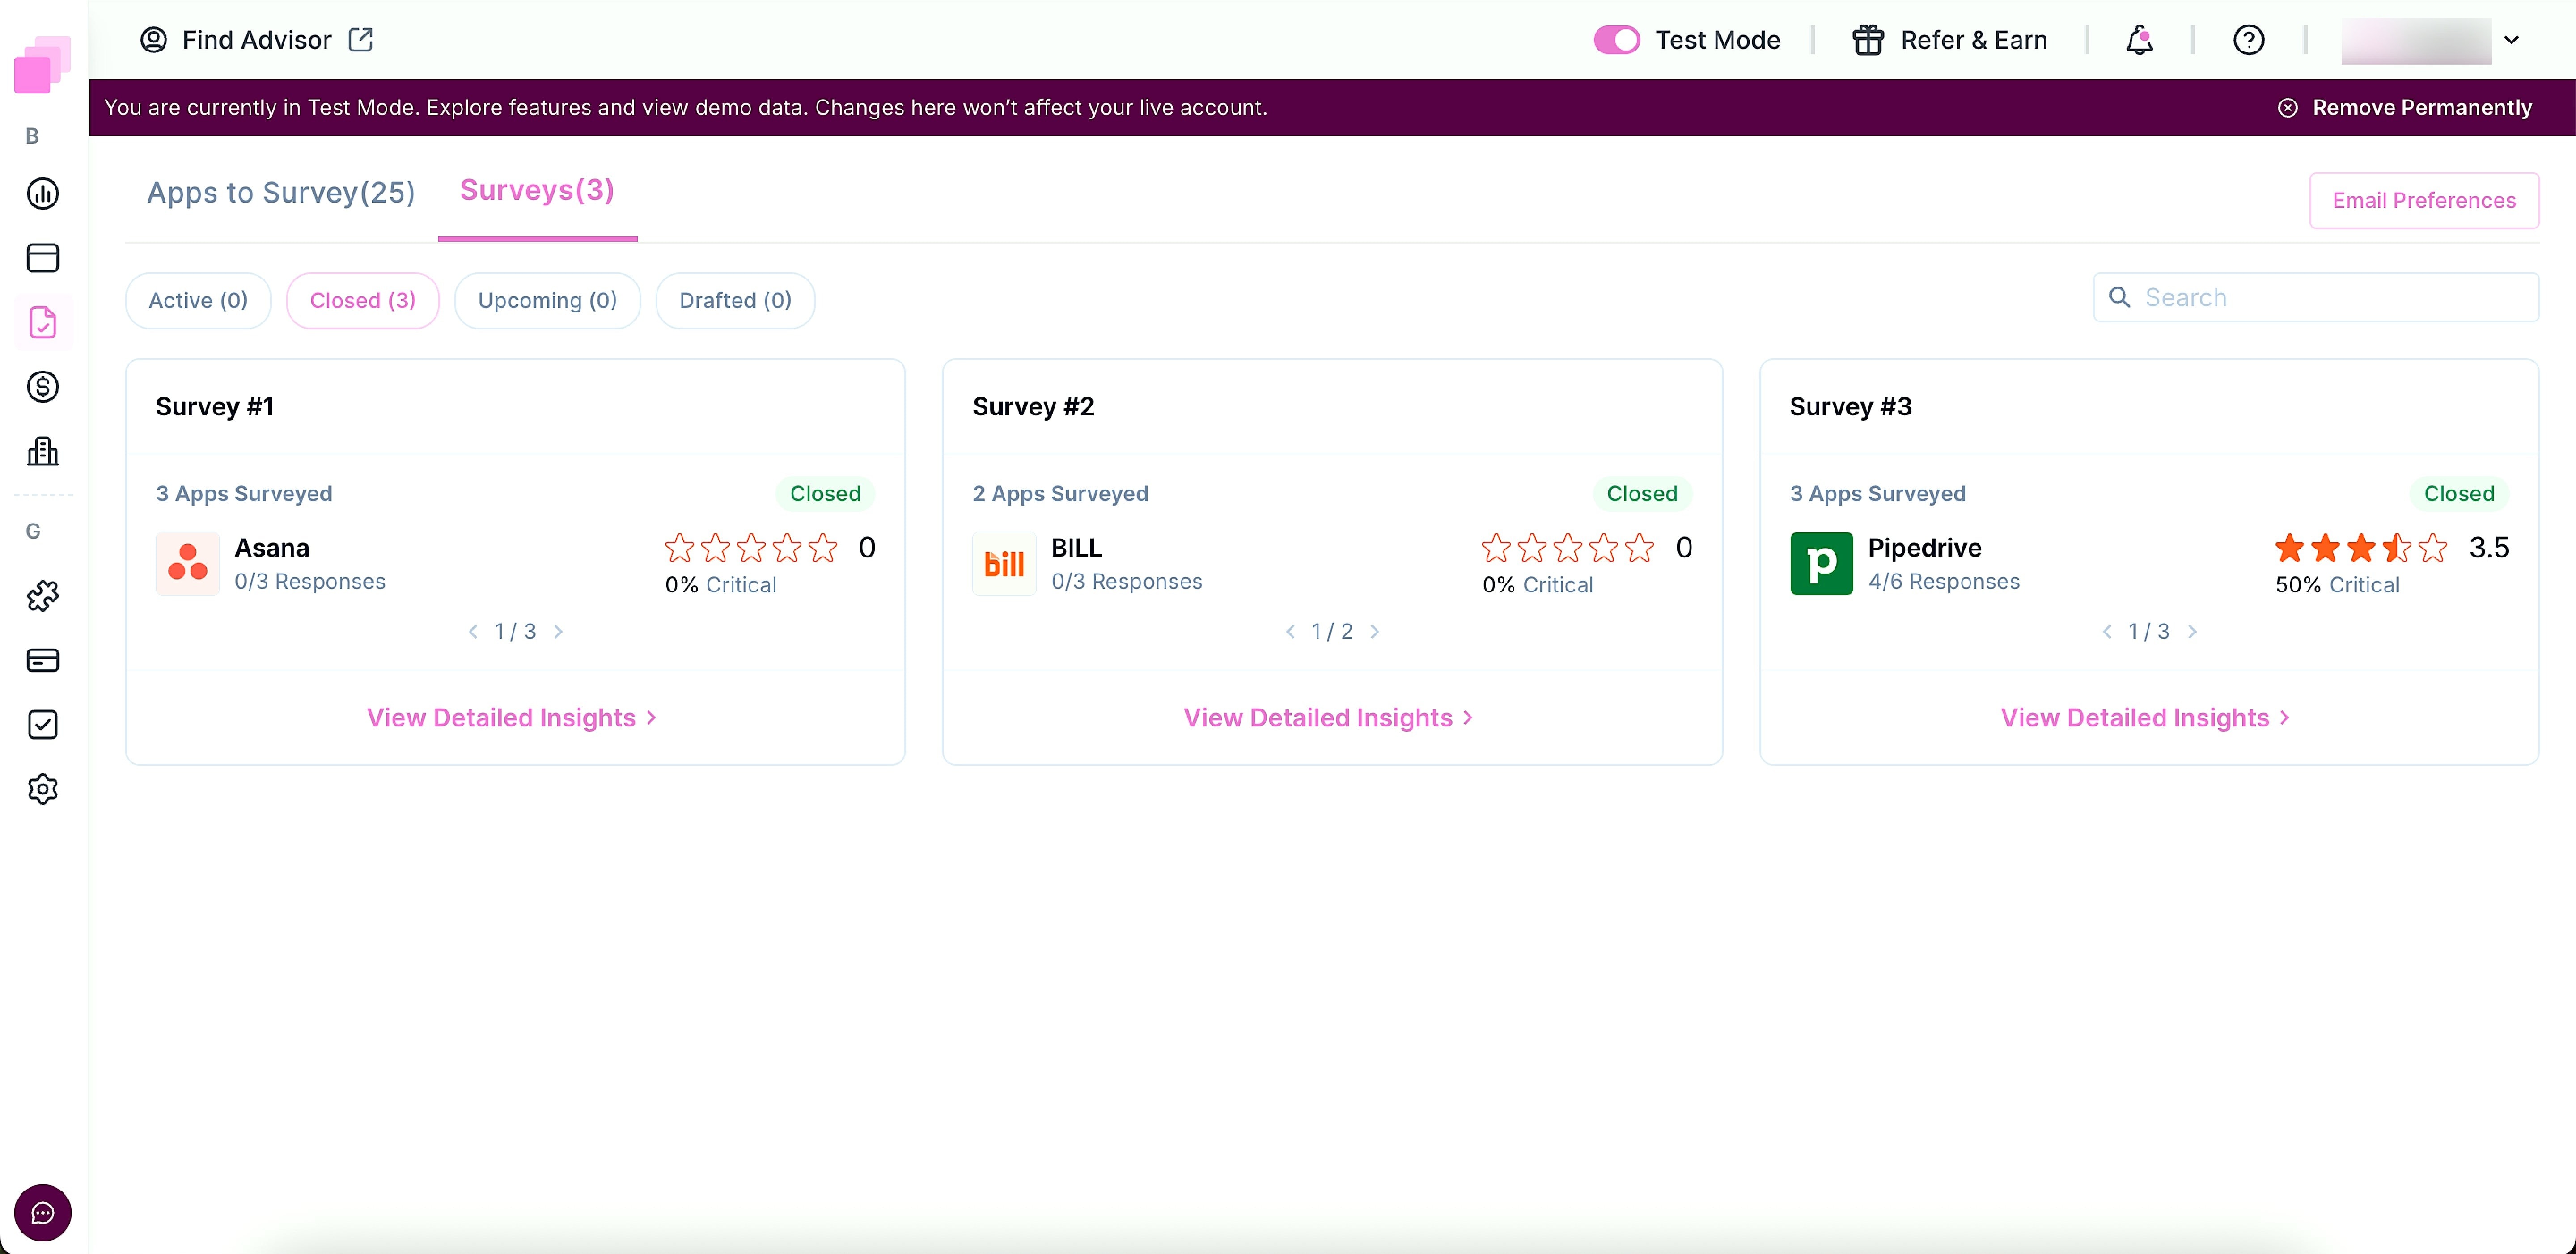The image size is (2576, 1254).
Task: Open the notifications bell
Action: 2139,40
